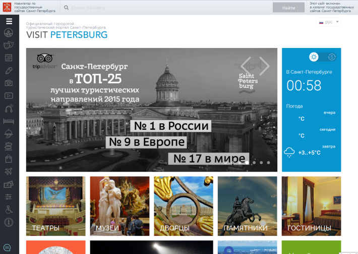Switch widget to currency dollar icon
Viewport: 358px width, 254px height.
coord(332,57)
